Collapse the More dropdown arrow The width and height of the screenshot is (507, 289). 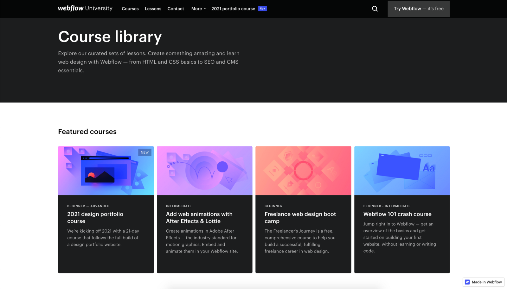click(204, 9)
